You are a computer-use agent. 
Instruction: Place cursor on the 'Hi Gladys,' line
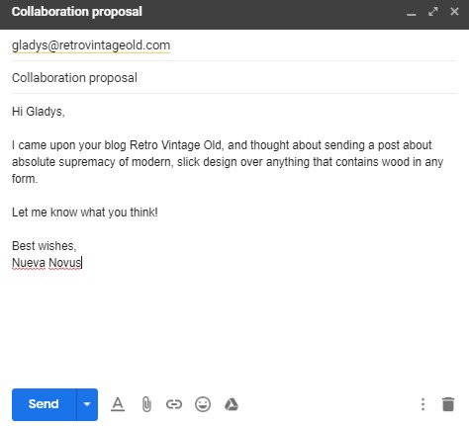(x=39, y=112)
